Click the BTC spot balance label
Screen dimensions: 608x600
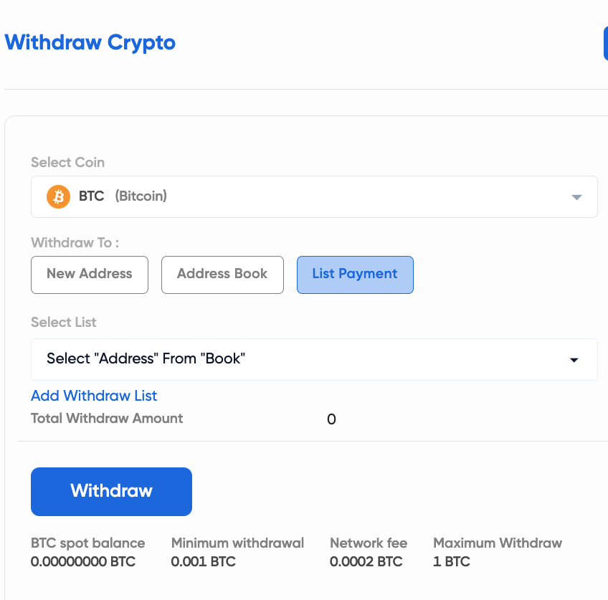[87, 543]
